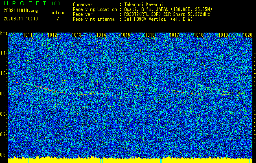Click the Receiving antenna label
256x163 pixels.
[94, 19]
